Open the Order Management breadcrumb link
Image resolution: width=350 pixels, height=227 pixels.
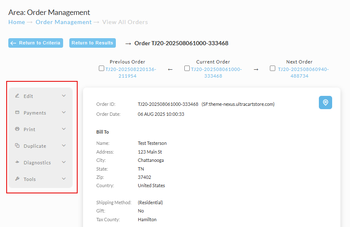tap(64, 22)
